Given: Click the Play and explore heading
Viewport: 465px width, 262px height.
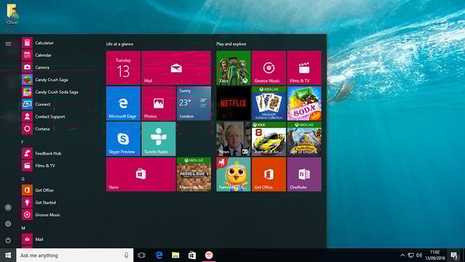Looking at the screenshot, I should point(231,44).
